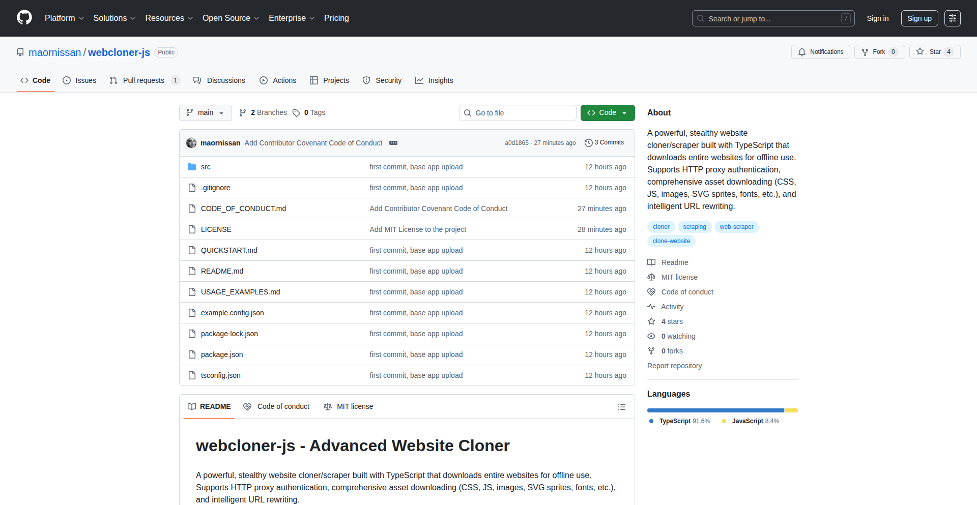The image size is (977, 505).
Task: Open the QUICKSTART.md file
Action: click(x=228, y=250)
